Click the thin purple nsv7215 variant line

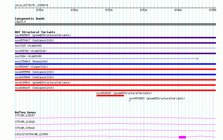click(x=115, y=48)
